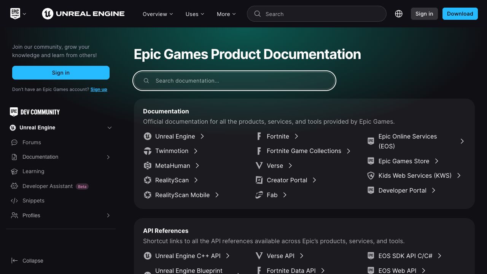Click the RealityScan Mobile product icon
The image size is (487, 274).
[x=148, y=195]
